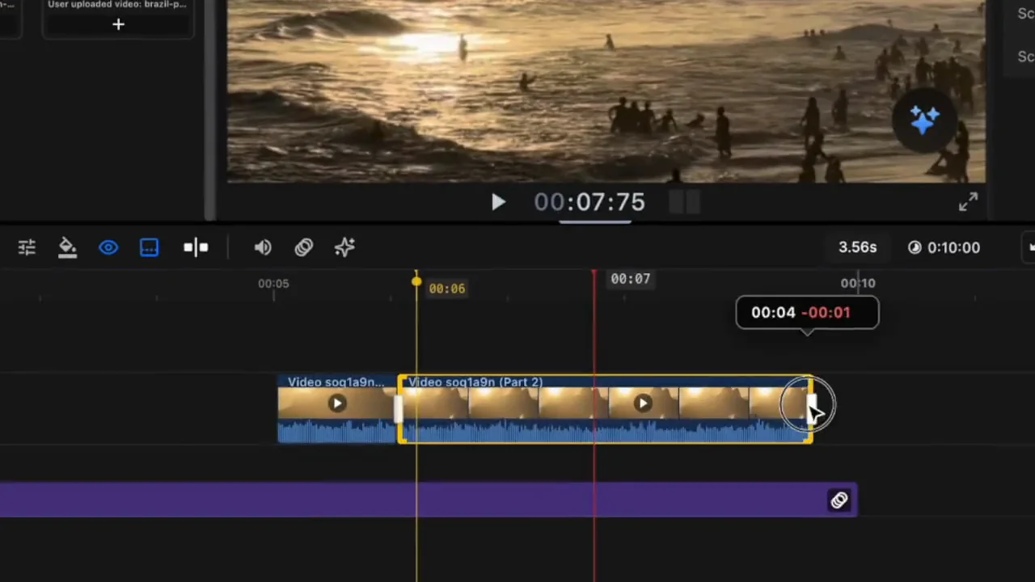Image resolution: width=1035 pixels, height=582 pixels.
Task: Click the yellow playhead marker at 00:06
Action: 416,281
